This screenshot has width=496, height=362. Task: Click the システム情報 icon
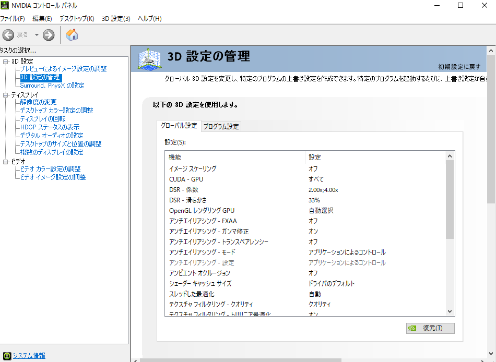click(7, 356)
